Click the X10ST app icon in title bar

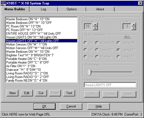[4, 3]
